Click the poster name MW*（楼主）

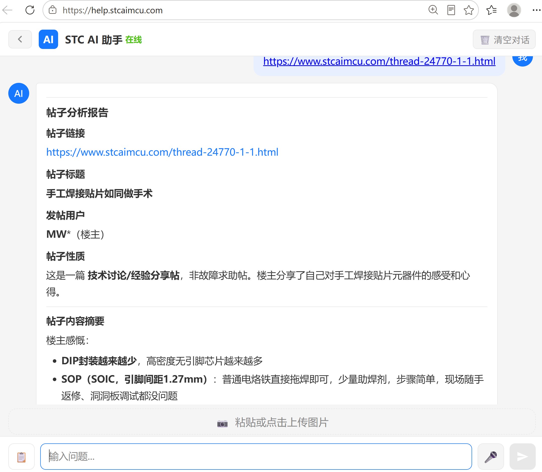[75, 234]
